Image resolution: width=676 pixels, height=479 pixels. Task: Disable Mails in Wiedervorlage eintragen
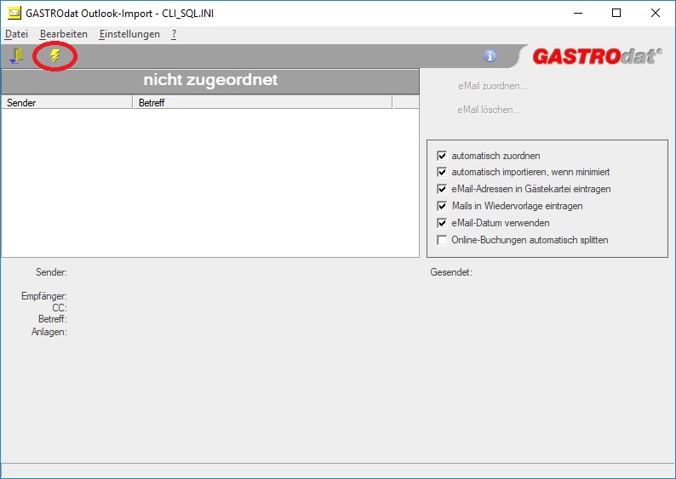click(x=442, y=206)
